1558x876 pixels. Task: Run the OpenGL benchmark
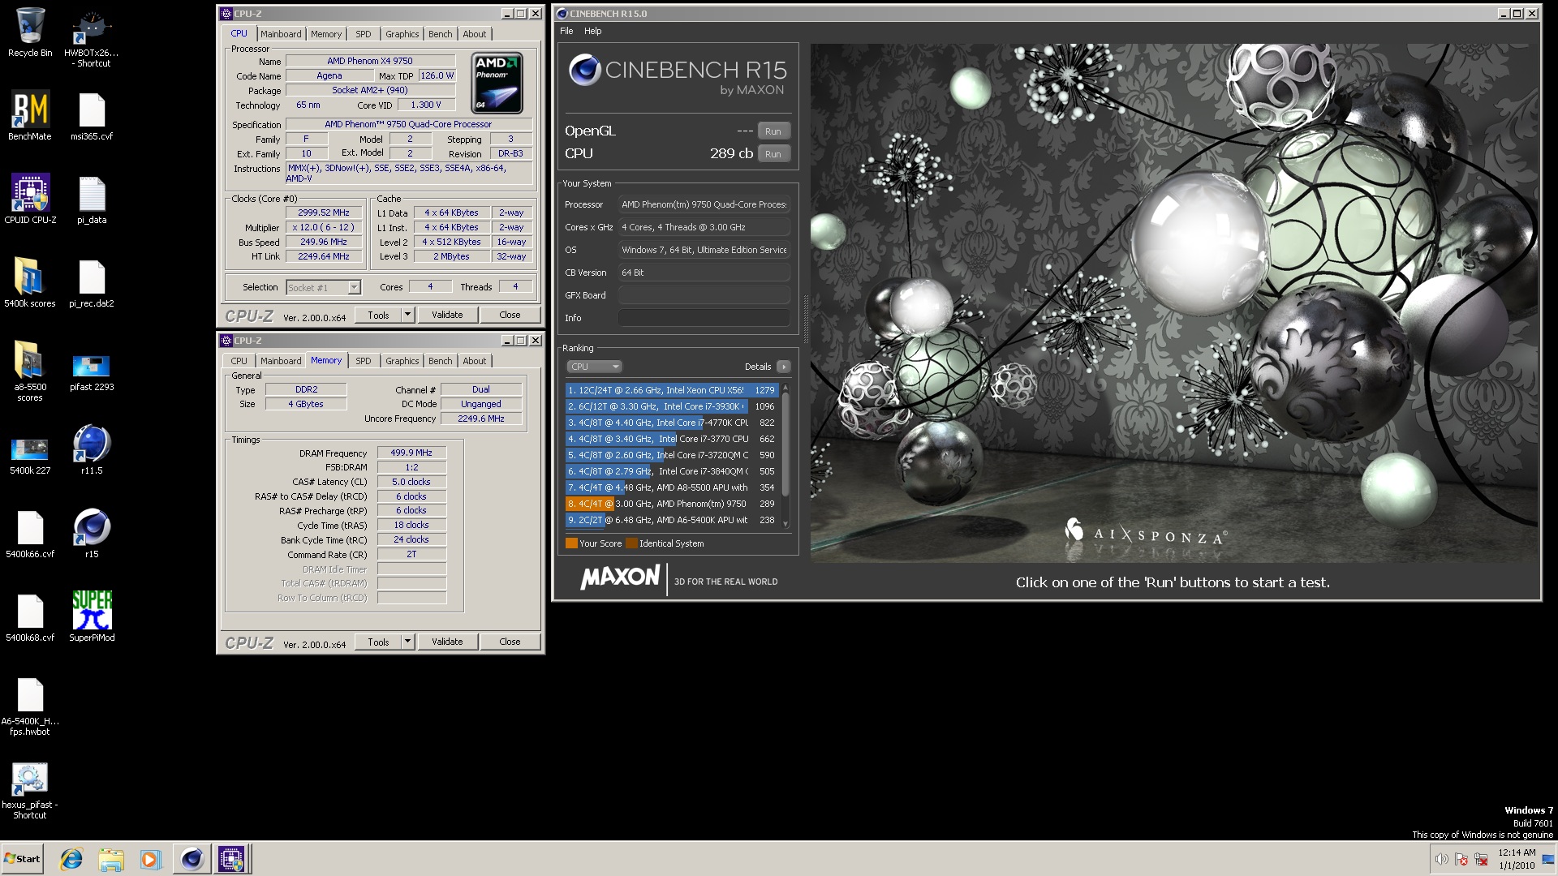click(x=773, y=131)
